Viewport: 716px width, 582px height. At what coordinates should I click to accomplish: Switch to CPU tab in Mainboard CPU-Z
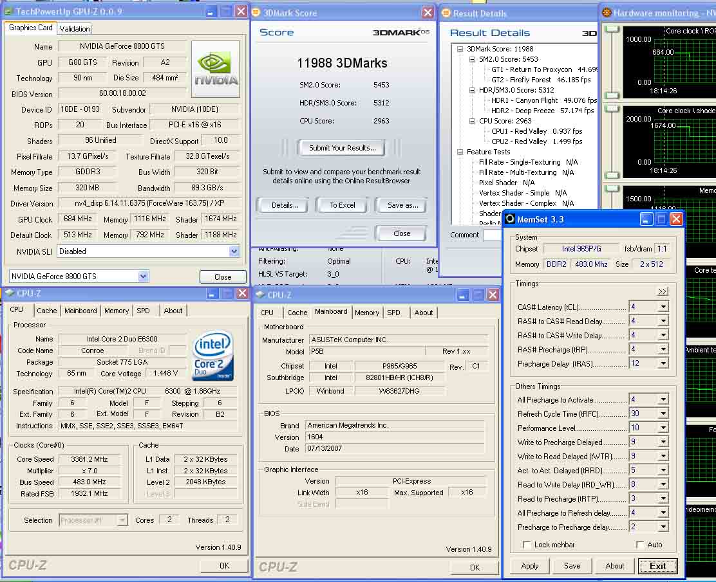point(267,313)
